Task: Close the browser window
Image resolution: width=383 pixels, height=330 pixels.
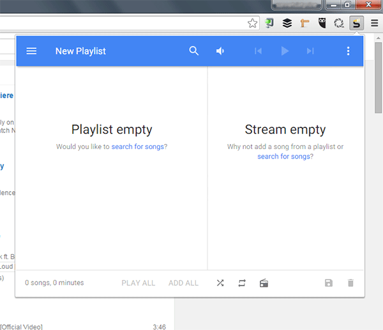Action: click(x=368, y=4)
